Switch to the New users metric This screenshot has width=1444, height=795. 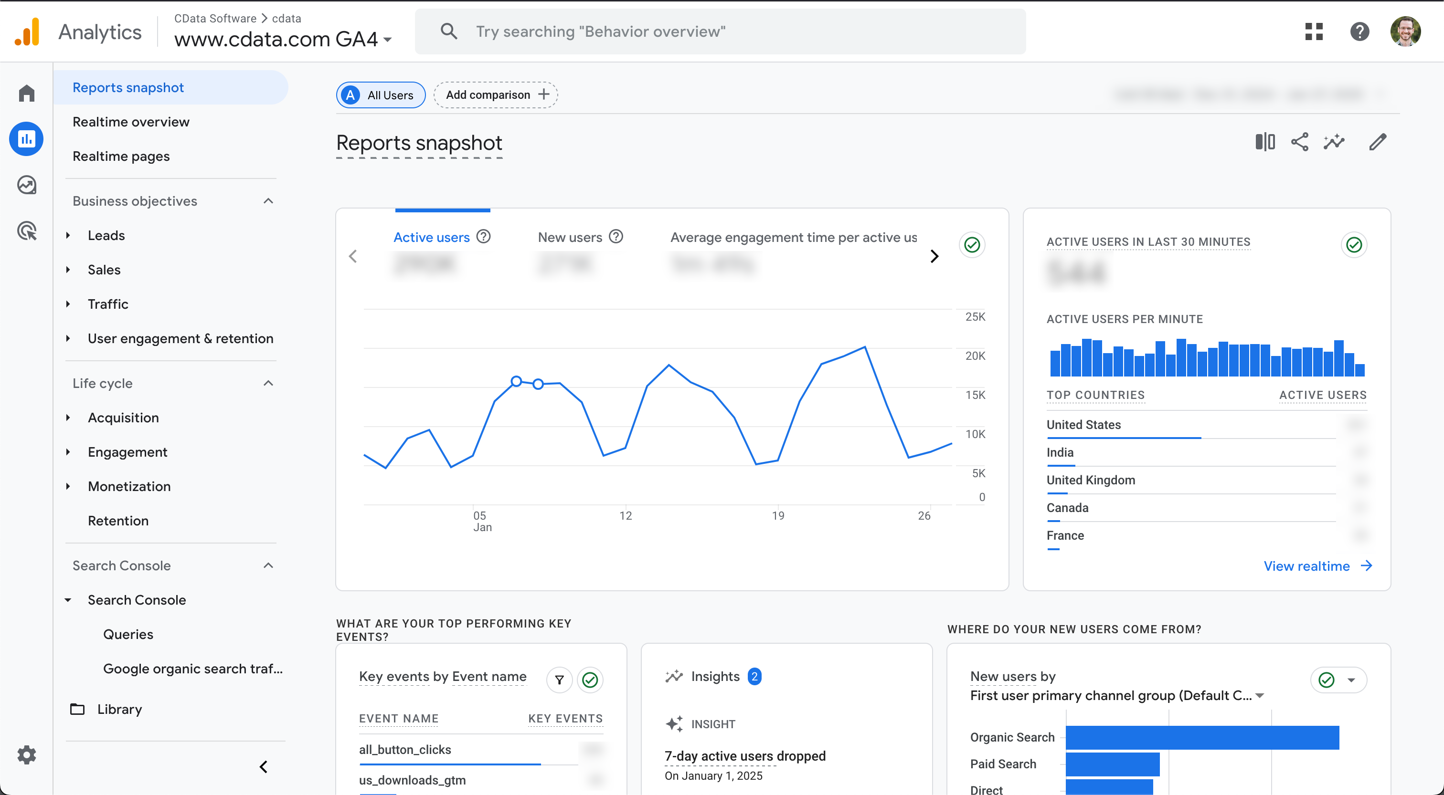coord(570,237)
